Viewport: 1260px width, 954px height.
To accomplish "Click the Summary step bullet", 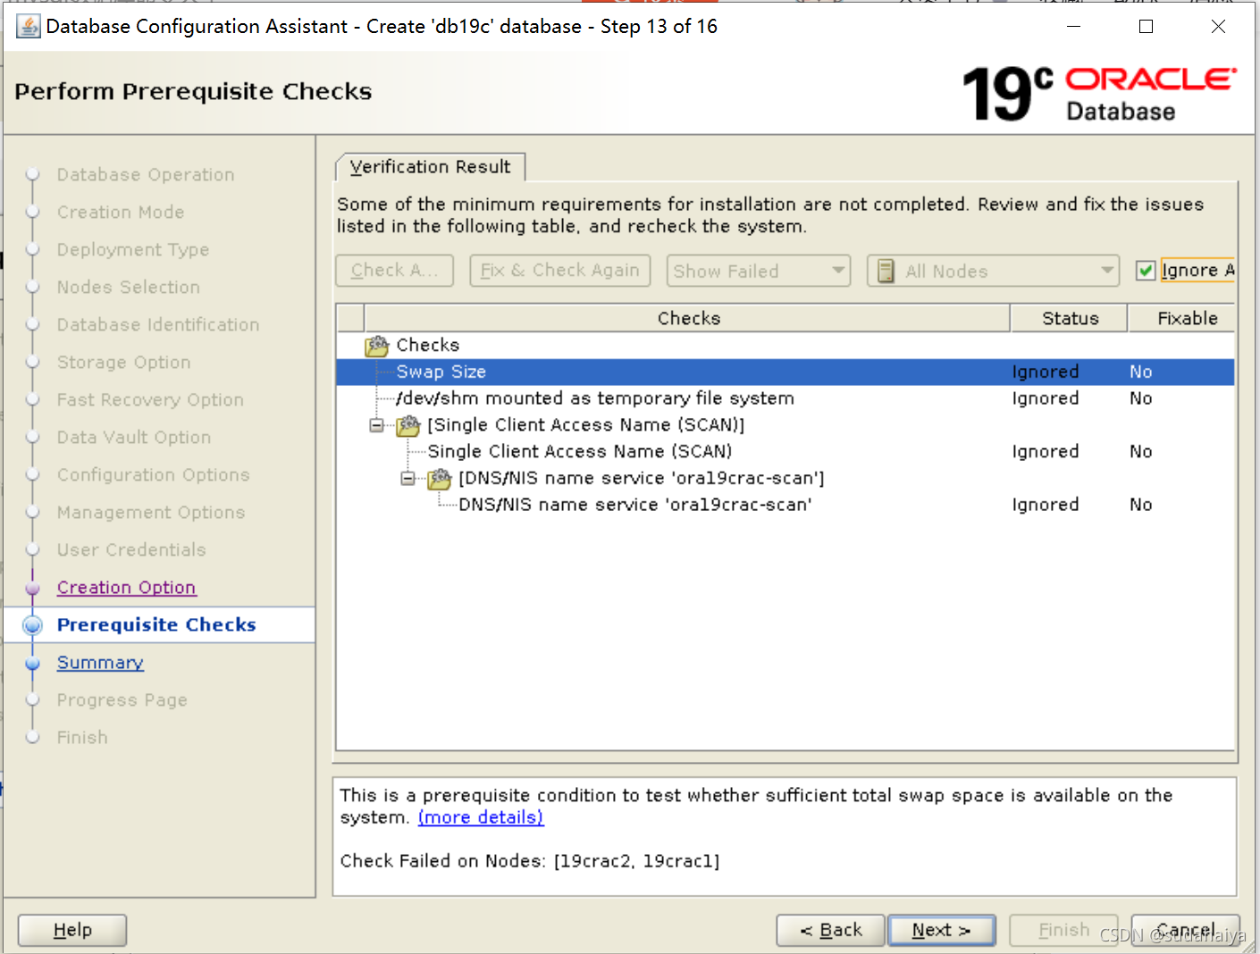I will pos(33,663).
